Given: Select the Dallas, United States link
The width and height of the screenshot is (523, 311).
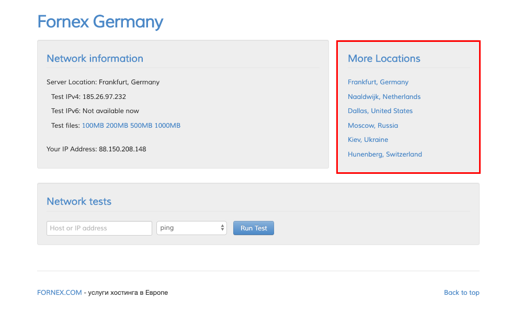Looking at the screenshot, I should pyautogui.click(x=380, y=111).
